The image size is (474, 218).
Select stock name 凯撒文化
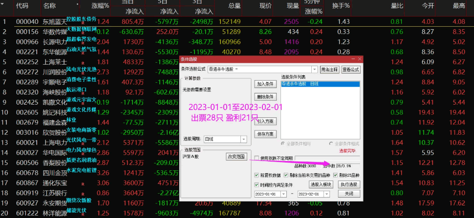point(55,102)
